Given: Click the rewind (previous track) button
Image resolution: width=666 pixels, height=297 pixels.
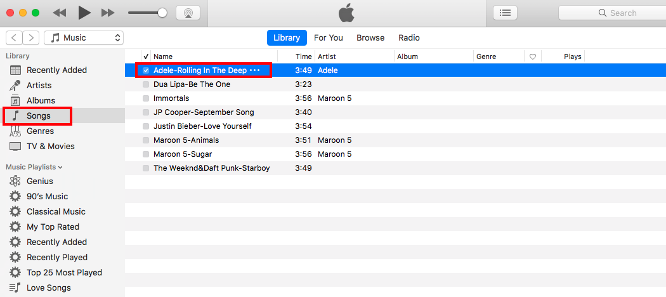Looking at the screenshot, I should 59,13.
